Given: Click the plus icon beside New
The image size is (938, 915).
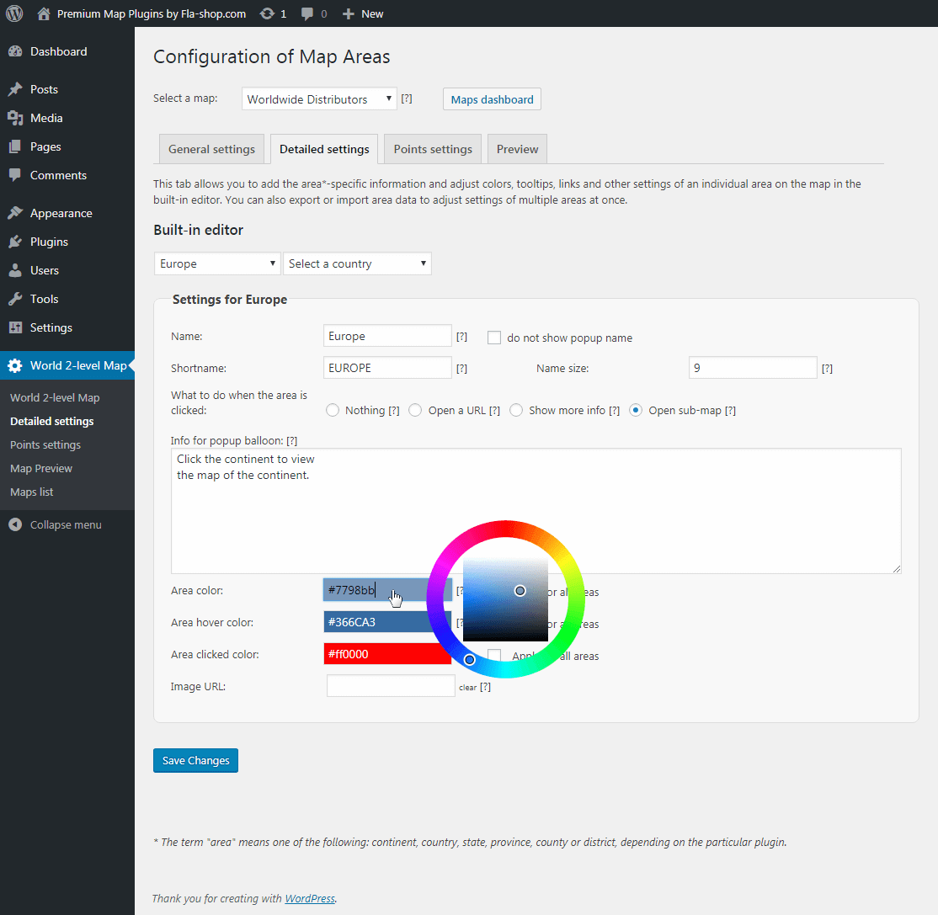Looking at the screenshot, I should point(348,13).
